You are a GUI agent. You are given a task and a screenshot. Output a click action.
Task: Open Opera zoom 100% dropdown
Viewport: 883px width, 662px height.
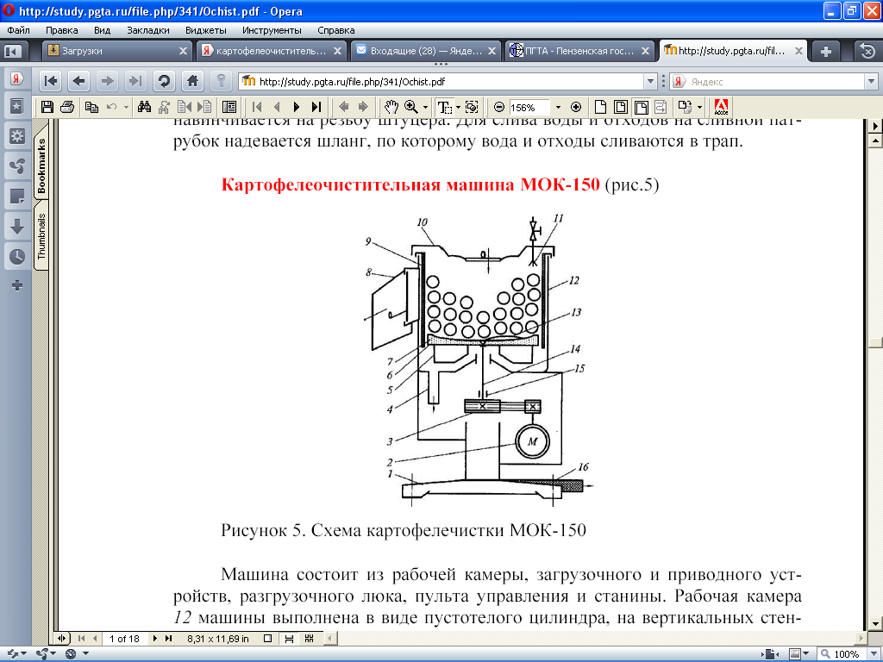[x=874, y=654]
